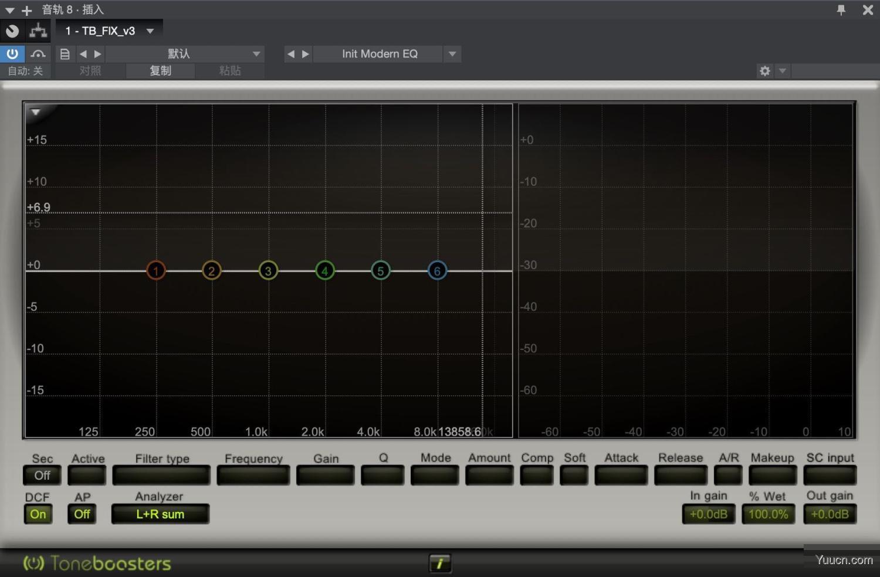This screenshot has width=880, height=577.
Task: Select the routing view icon
Action: click(x=37, y=30)
